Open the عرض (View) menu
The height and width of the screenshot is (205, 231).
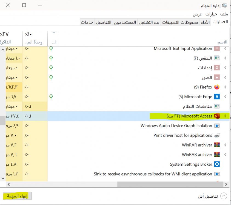197,14
